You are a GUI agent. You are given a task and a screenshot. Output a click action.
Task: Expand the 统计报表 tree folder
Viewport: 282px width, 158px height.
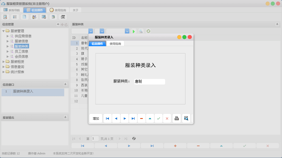[x=4, y=72]
